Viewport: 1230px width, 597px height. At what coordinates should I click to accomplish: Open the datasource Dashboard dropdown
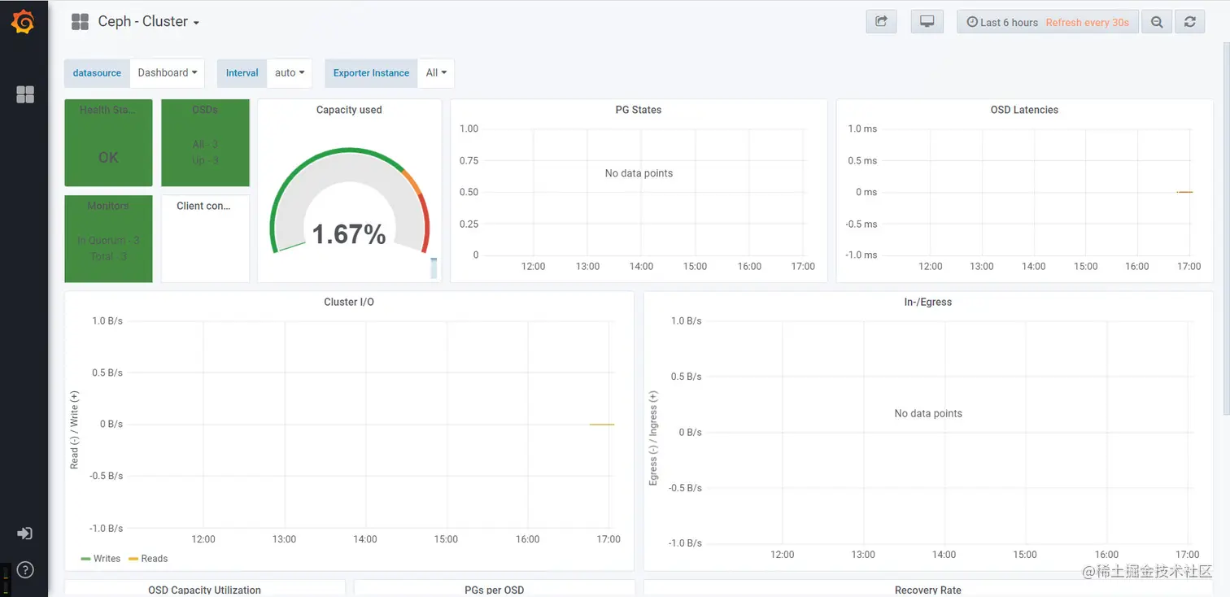coord(167,72)
